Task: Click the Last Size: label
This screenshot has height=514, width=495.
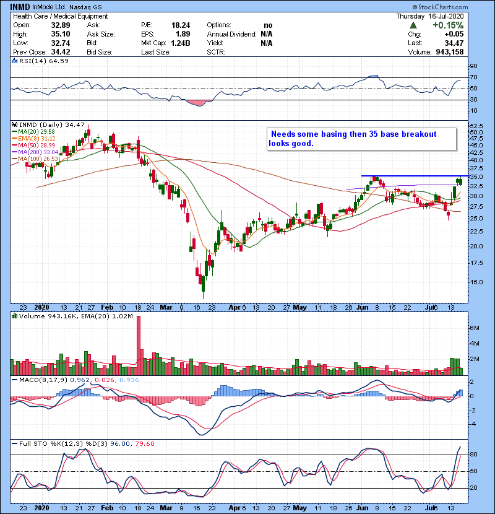Action: pyautogui.click(x=155, y=52)
